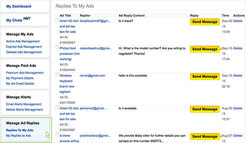Send Message to jakirismail replier
246x143 pixels.
205,109
